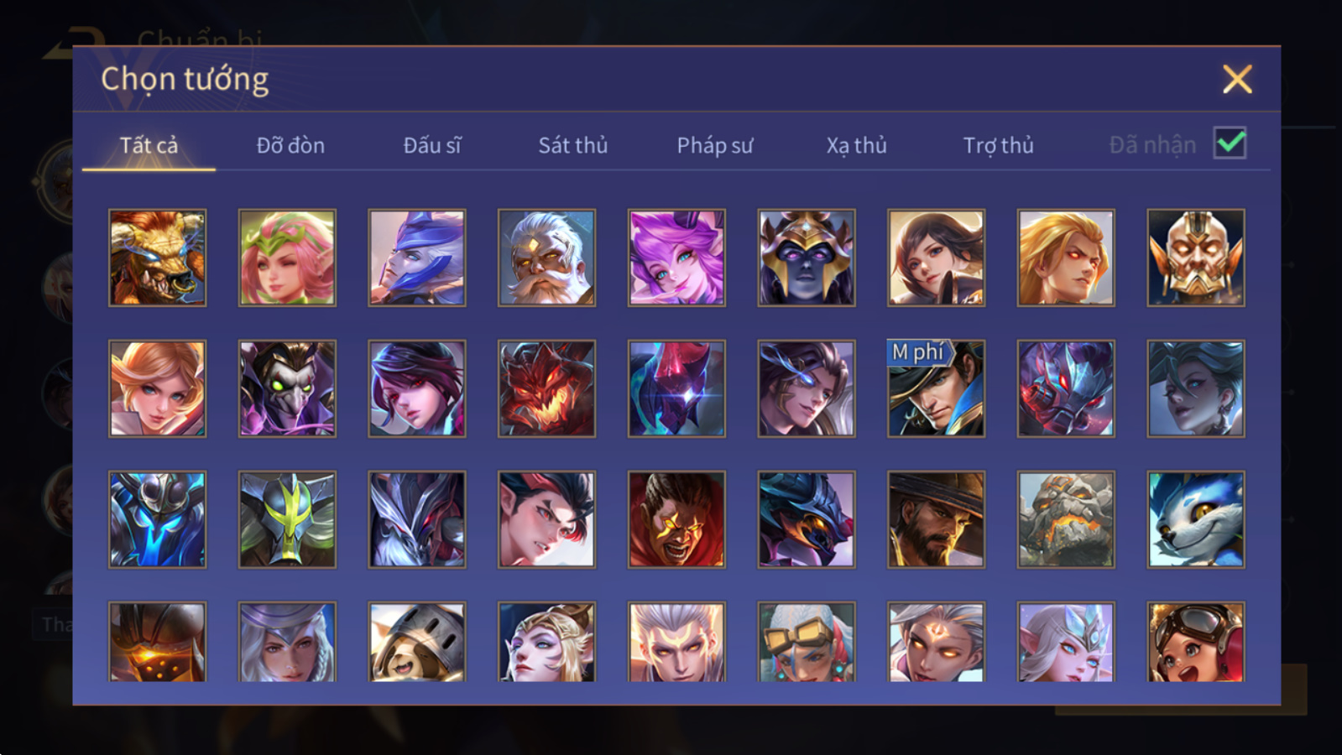Toggle the Đã nhận checkbox
Viewport: 1342px width, 755px height.
pos(1230,143)
